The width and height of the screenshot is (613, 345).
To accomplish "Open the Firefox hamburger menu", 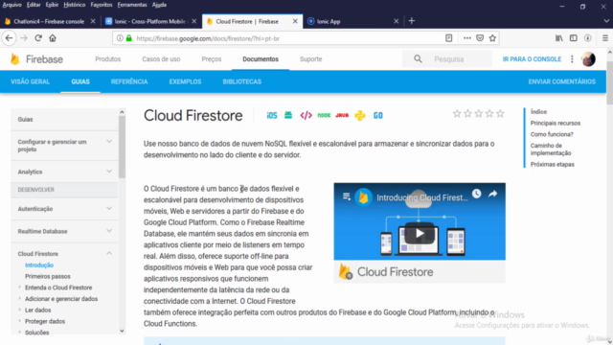I will 605,38.
